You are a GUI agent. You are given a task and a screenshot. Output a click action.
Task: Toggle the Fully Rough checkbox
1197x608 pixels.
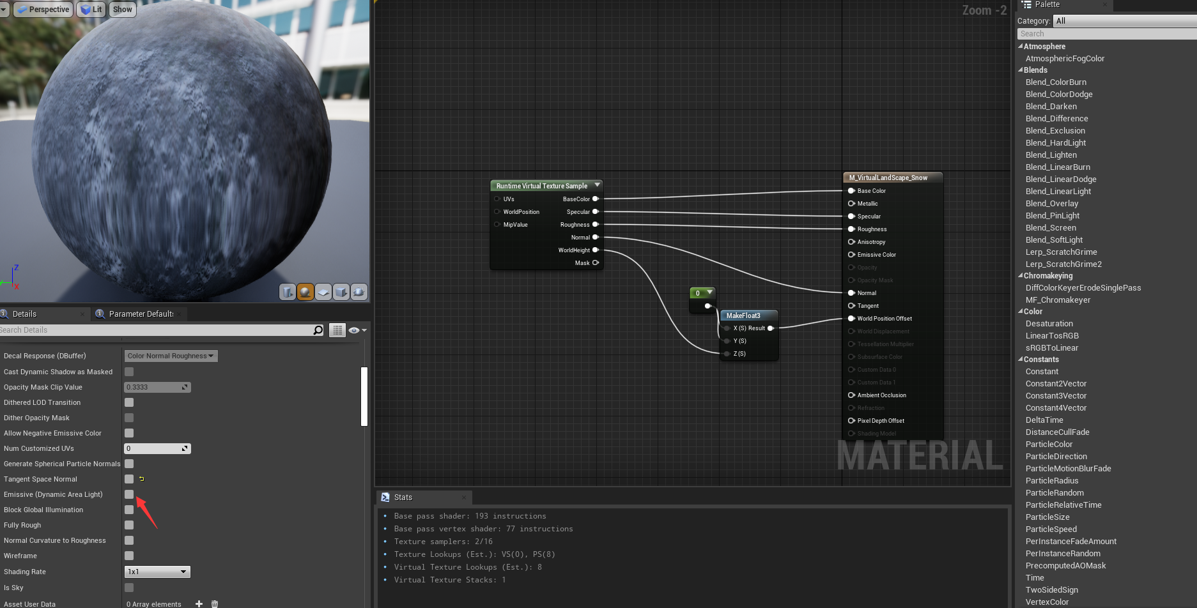click(x=129, y=525)
